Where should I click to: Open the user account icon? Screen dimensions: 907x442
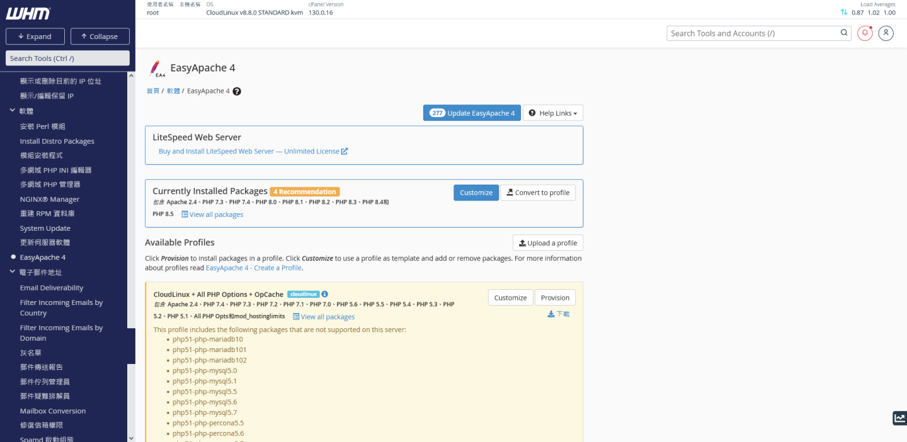(x=886, y=33)
